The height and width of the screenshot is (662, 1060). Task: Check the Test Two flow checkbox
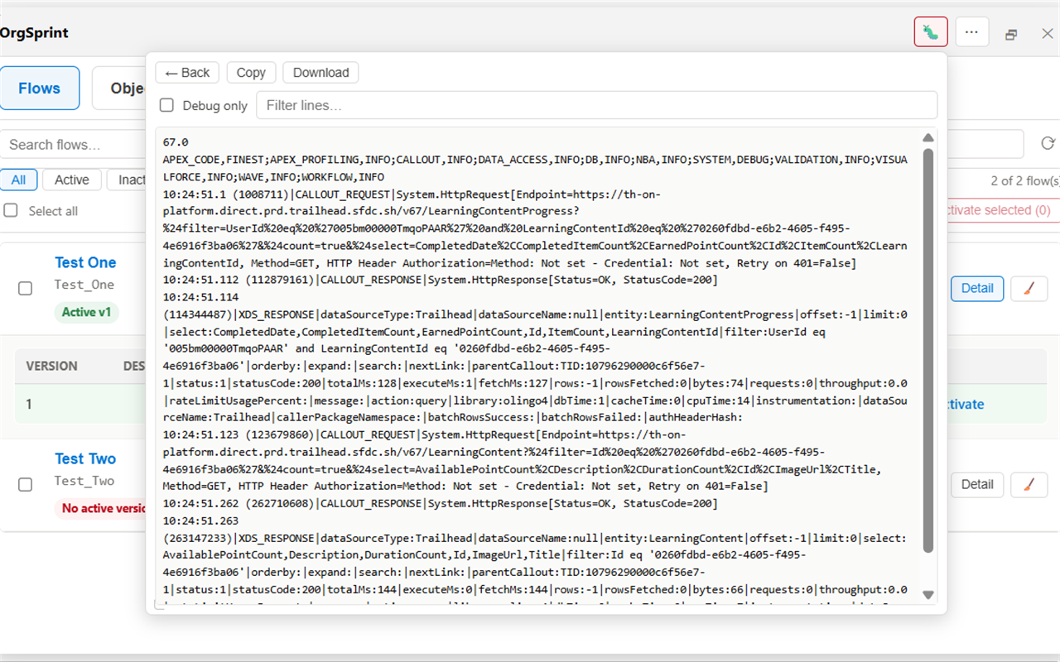tap(26, 484)
